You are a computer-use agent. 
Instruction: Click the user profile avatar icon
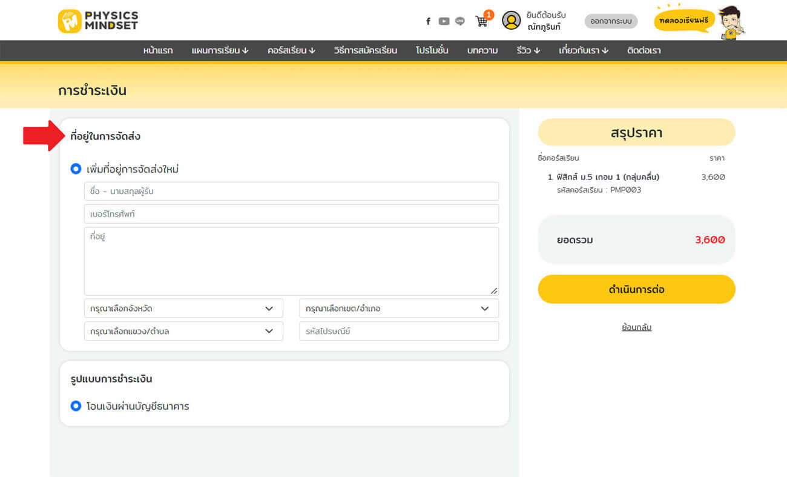(512, 21)
